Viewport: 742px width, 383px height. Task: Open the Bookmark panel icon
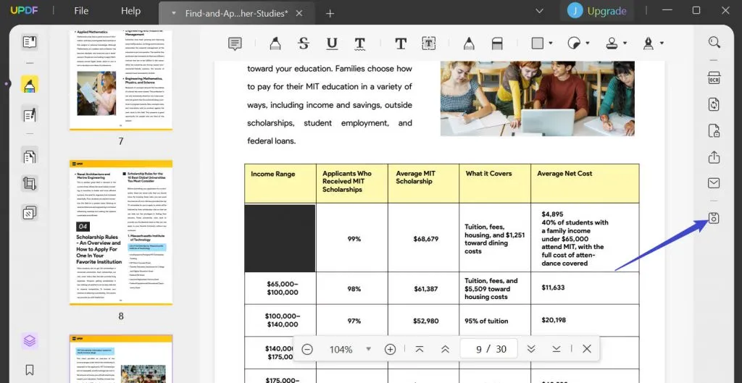pos(30,370)
